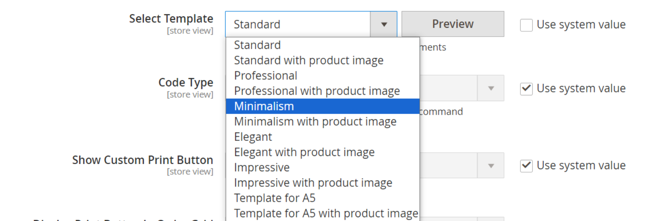Select the Impressive template option
Screen dimensions: 663x221
(261, 167)
